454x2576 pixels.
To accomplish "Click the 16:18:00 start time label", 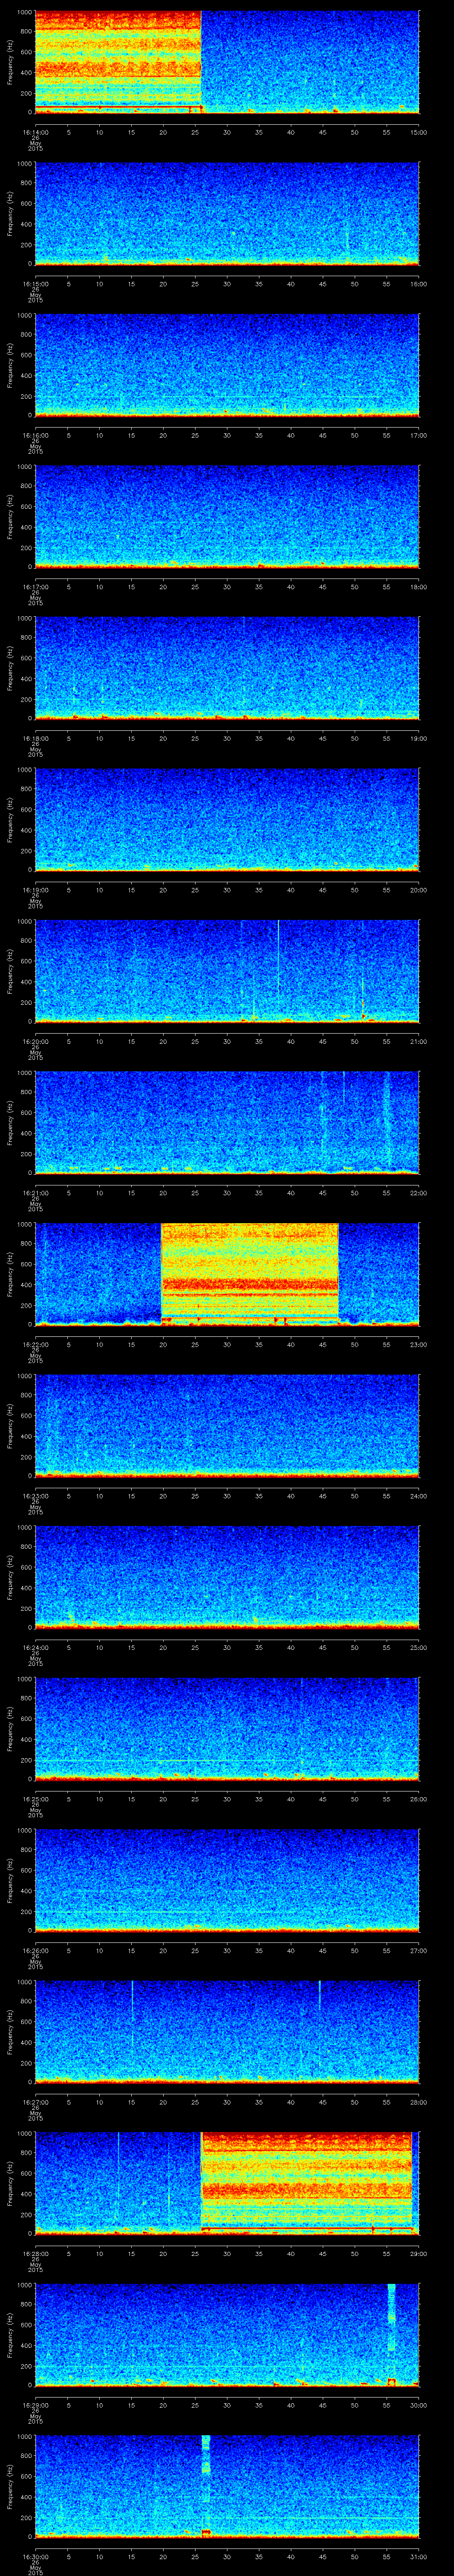I will [35, 738].
